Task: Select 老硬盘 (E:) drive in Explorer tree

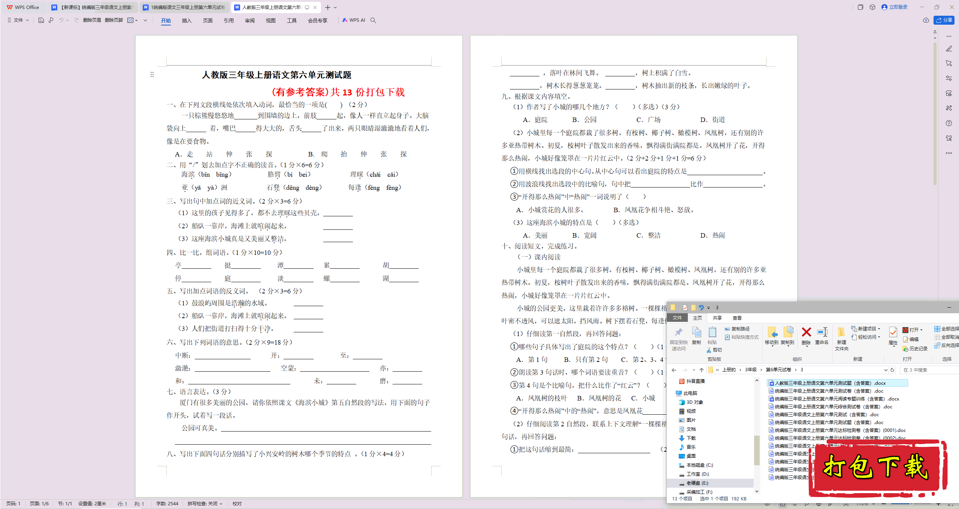Action: point(710,483)
